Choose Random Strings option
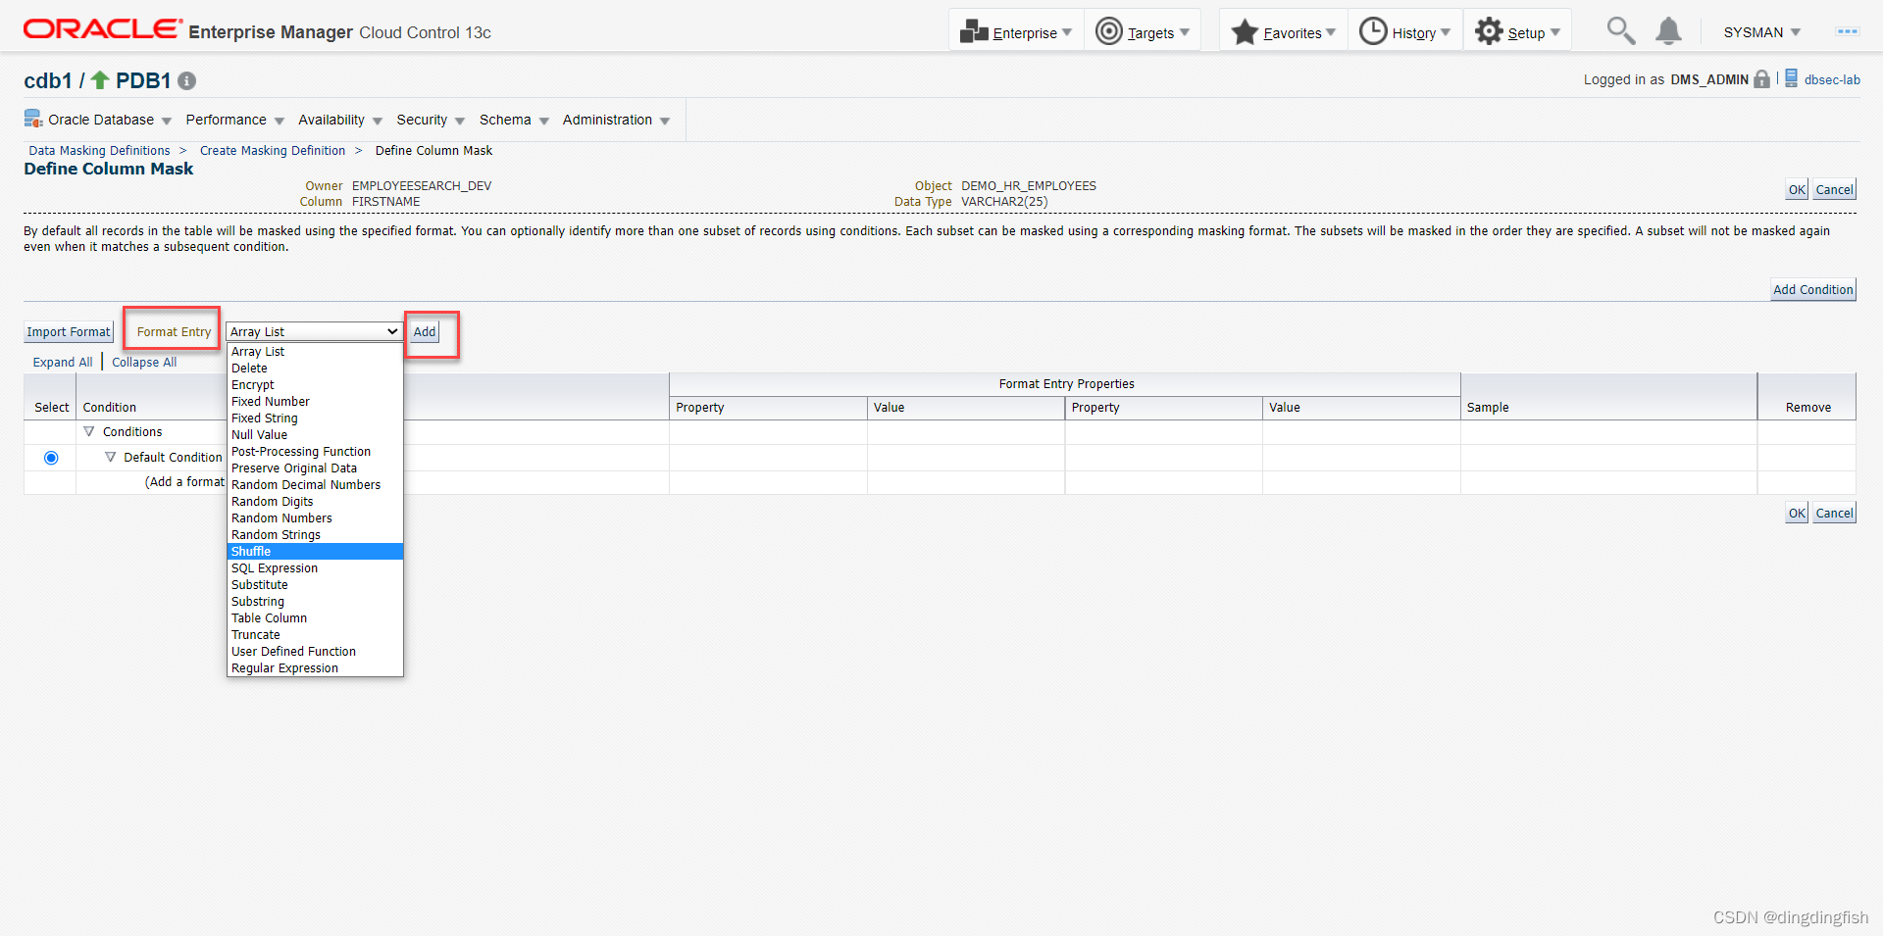The height and width of the screenshot is (936, 1883). (315, 535)
